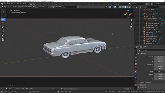Open the viewport Add menu
The height and width of the screenshot is (93, 165).
tap(26, 7)
